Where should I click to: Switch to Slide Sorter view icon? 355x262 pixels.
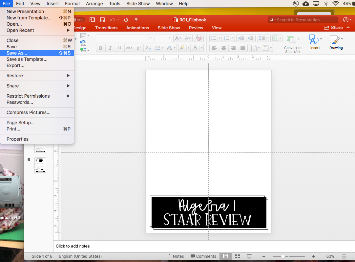coord(237,256)
